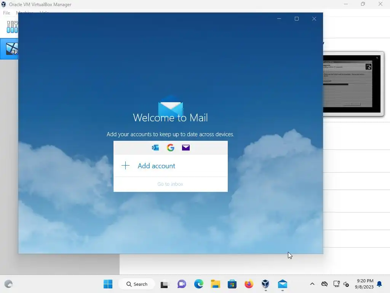
Task: Switch to VirtualBox from the taskbar
Action: (265, 284)
